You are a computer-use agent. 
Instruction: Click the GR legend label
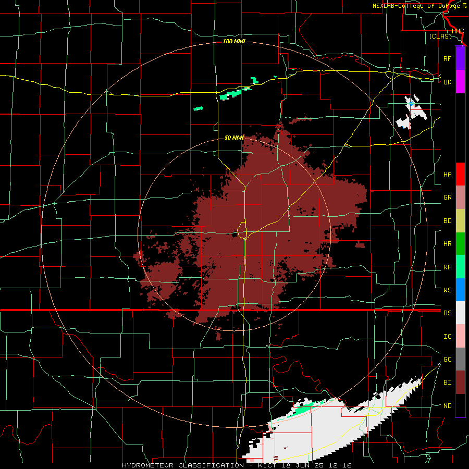pos(447,198)
